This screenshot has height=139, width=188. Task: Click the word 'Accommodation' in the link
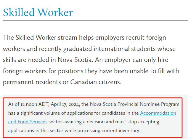coord(158,113)
